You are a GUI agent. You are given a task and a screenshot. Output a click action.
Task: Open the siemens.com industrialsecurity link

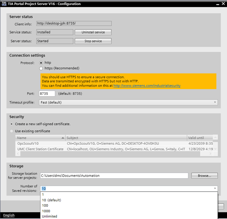point(147,86)
